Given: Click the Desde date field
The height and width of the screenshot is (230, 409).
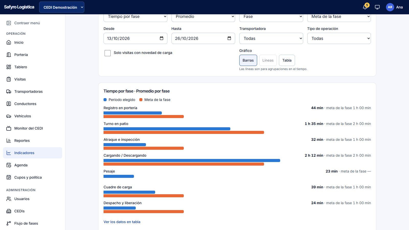Looking at the screenshot, I should click(x=135, y=38).
